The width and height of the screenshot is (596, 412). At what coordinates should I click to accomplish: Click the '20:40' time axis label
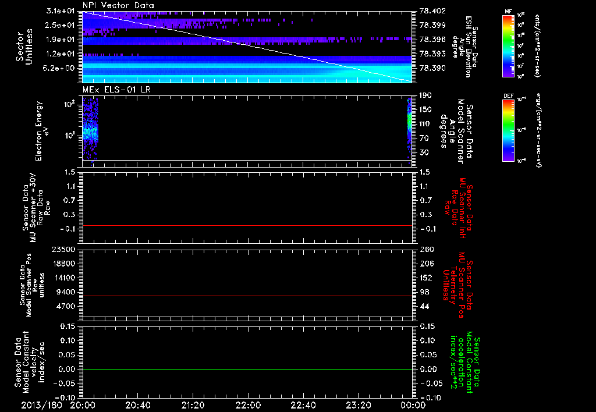click(137, 405)
